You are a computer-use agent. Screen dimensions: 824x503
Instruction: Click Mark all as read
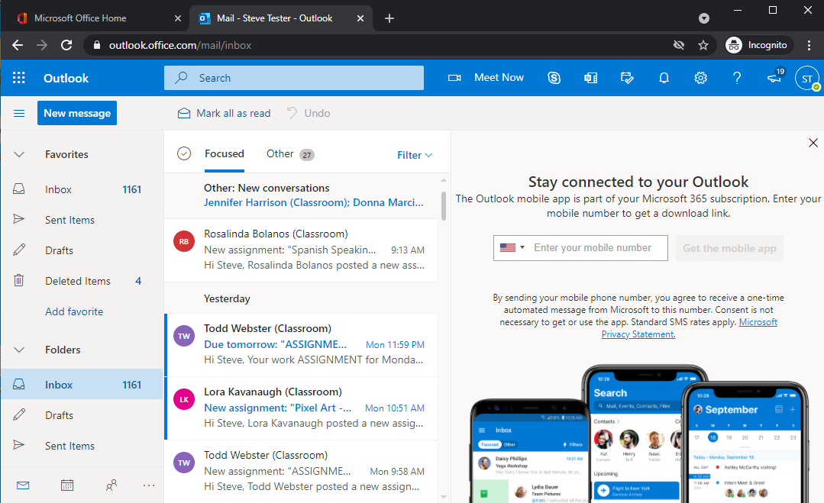224,114
